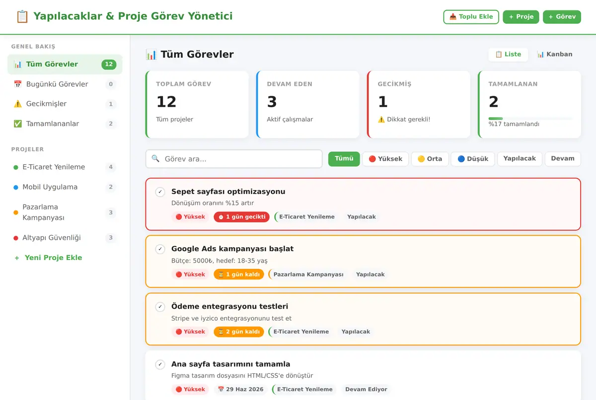Filter tasks by Yapılacak status

(x=520, y=159)
